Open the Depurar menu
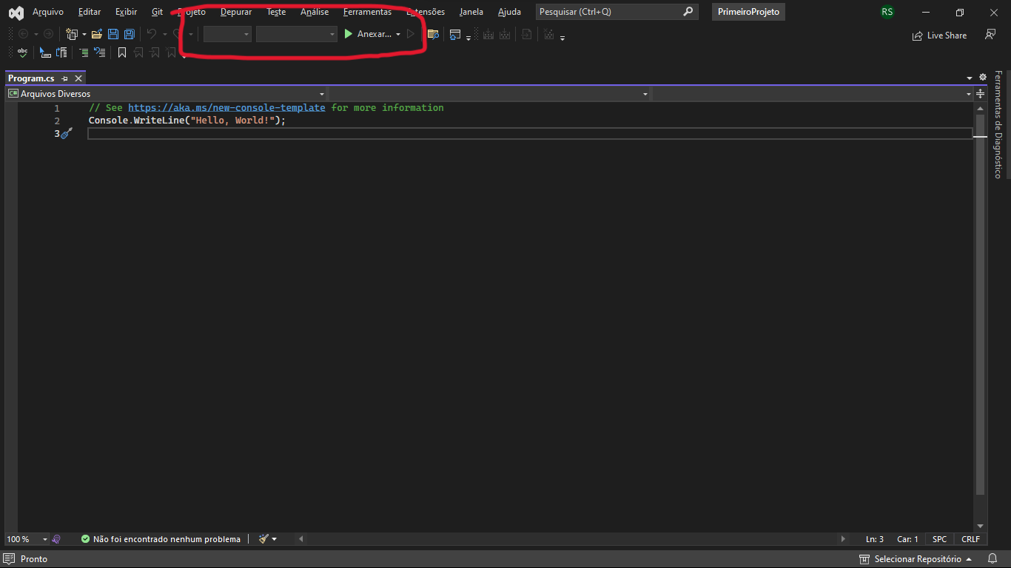Viewport: 1011px width, 568px height. pyautogui.click(x=236, y=12)
